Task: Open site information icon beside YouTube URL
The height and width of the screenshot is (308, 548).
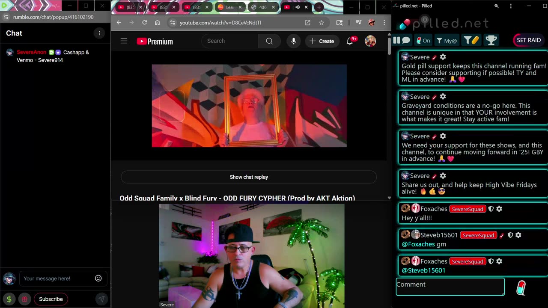Action: point(173,23)
